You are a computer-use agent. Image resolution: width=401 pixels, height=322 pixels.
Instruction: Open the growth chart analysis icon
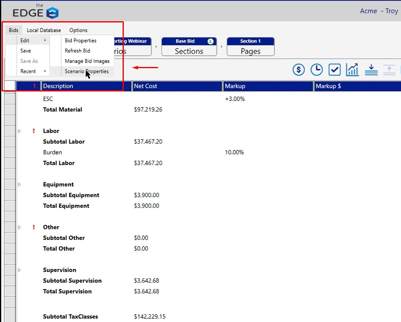click(x=353, y=70)
